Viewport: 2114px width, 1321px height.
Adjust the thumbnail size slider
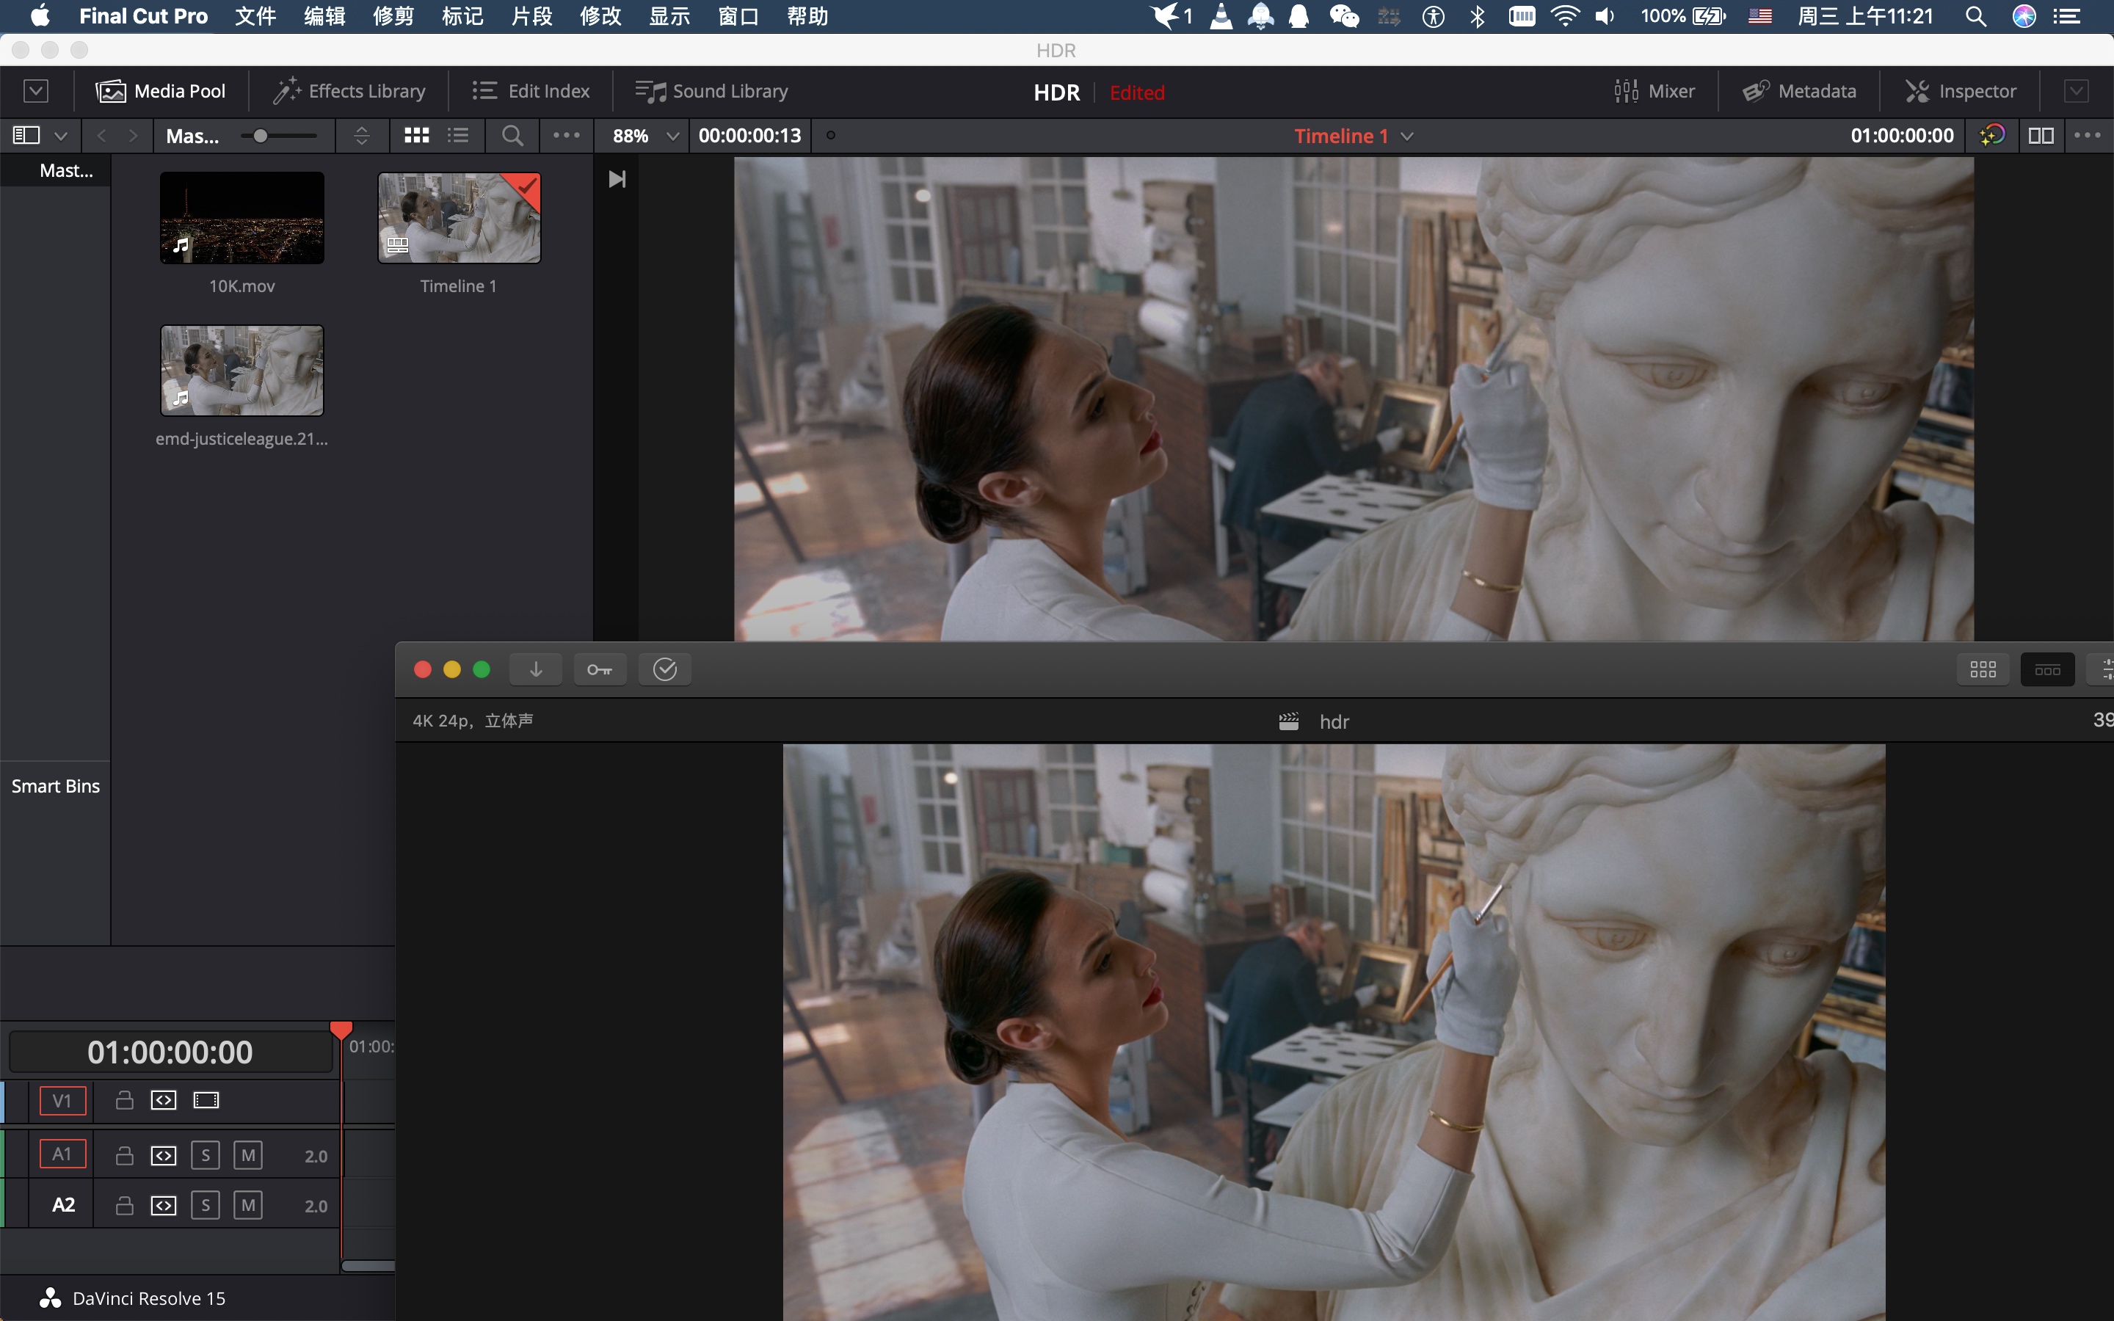(x=261, y=136)
